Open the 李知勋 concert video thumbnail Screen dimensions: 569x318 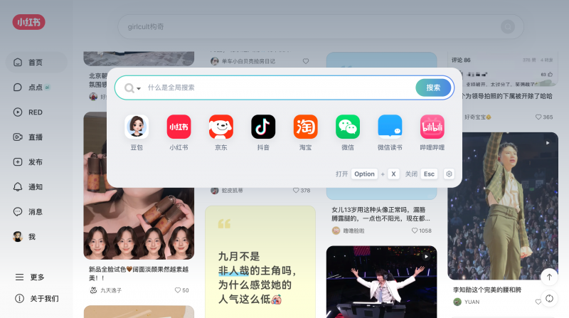click(x=503, y=206)
